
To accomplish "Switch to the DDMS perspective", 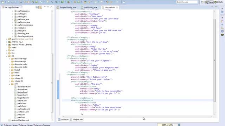I will 218,2.
